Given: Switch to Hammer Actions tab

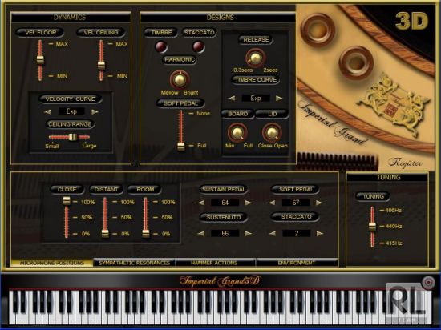Looking at the screenshot, I should click(x=215, y=263).
